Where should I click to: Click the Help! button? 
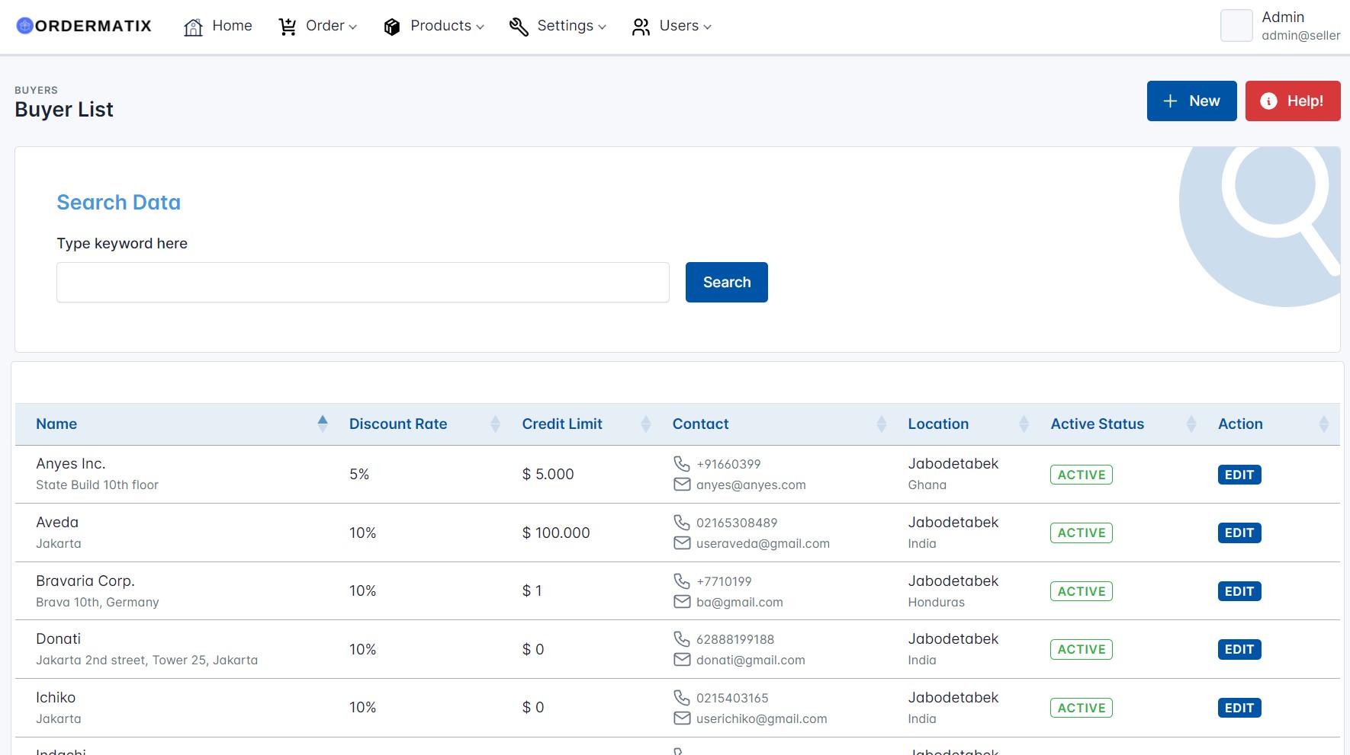coord(1293,100)
